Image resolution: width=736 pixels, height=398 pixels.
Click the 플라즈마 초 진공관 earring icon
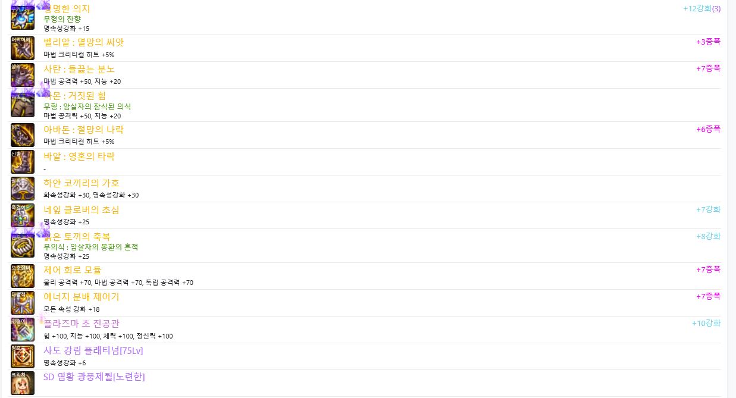(x=23, y=330)
